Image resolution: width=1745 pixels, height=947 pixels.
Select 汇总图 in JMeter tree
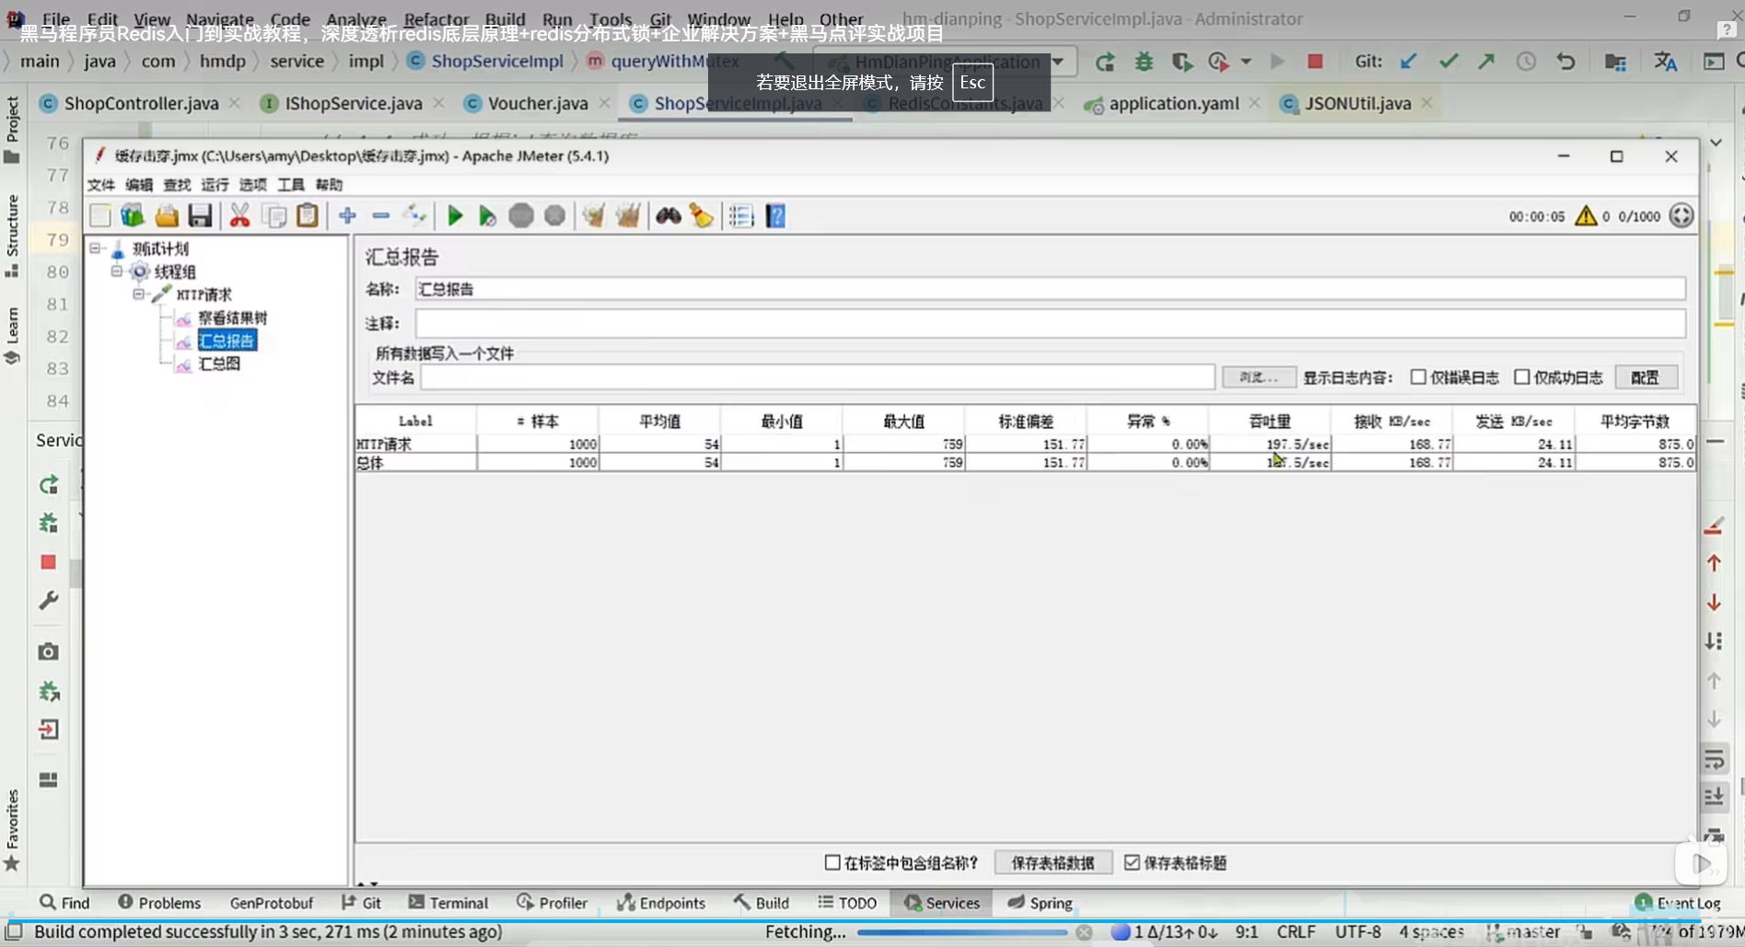tap(219, 364)
